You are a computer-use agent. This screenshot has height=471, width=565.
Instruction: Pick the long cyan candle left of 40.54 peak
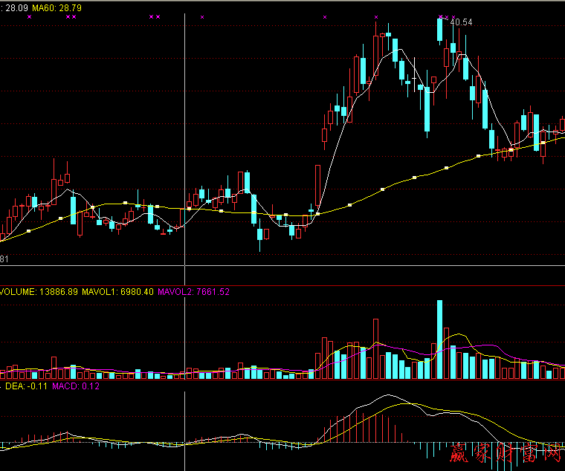click(427, 110)
